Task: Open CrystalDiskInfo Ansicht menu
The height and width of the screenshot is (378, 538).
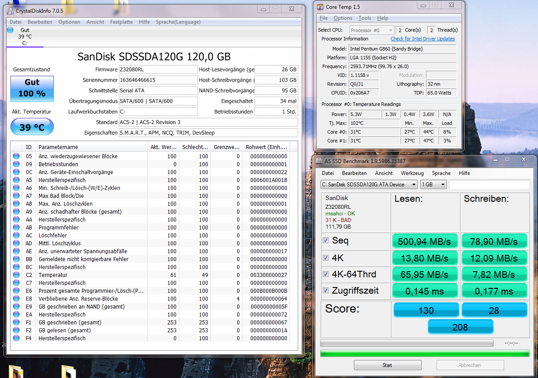Action: tap(95, 22)
